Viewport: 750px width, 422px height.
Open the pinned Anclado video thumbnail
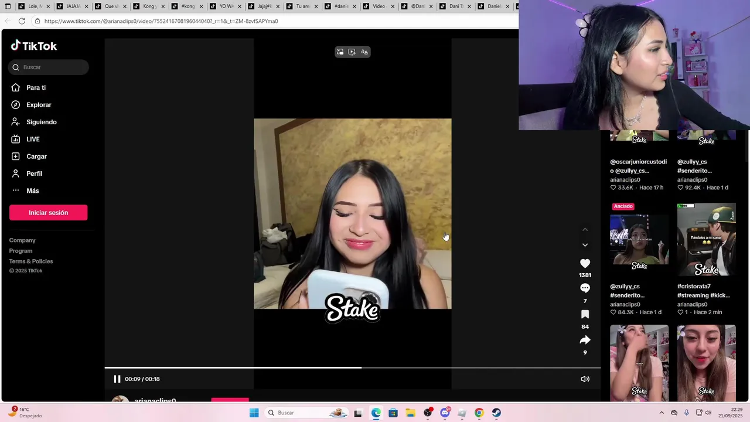(x=639, y=239)
